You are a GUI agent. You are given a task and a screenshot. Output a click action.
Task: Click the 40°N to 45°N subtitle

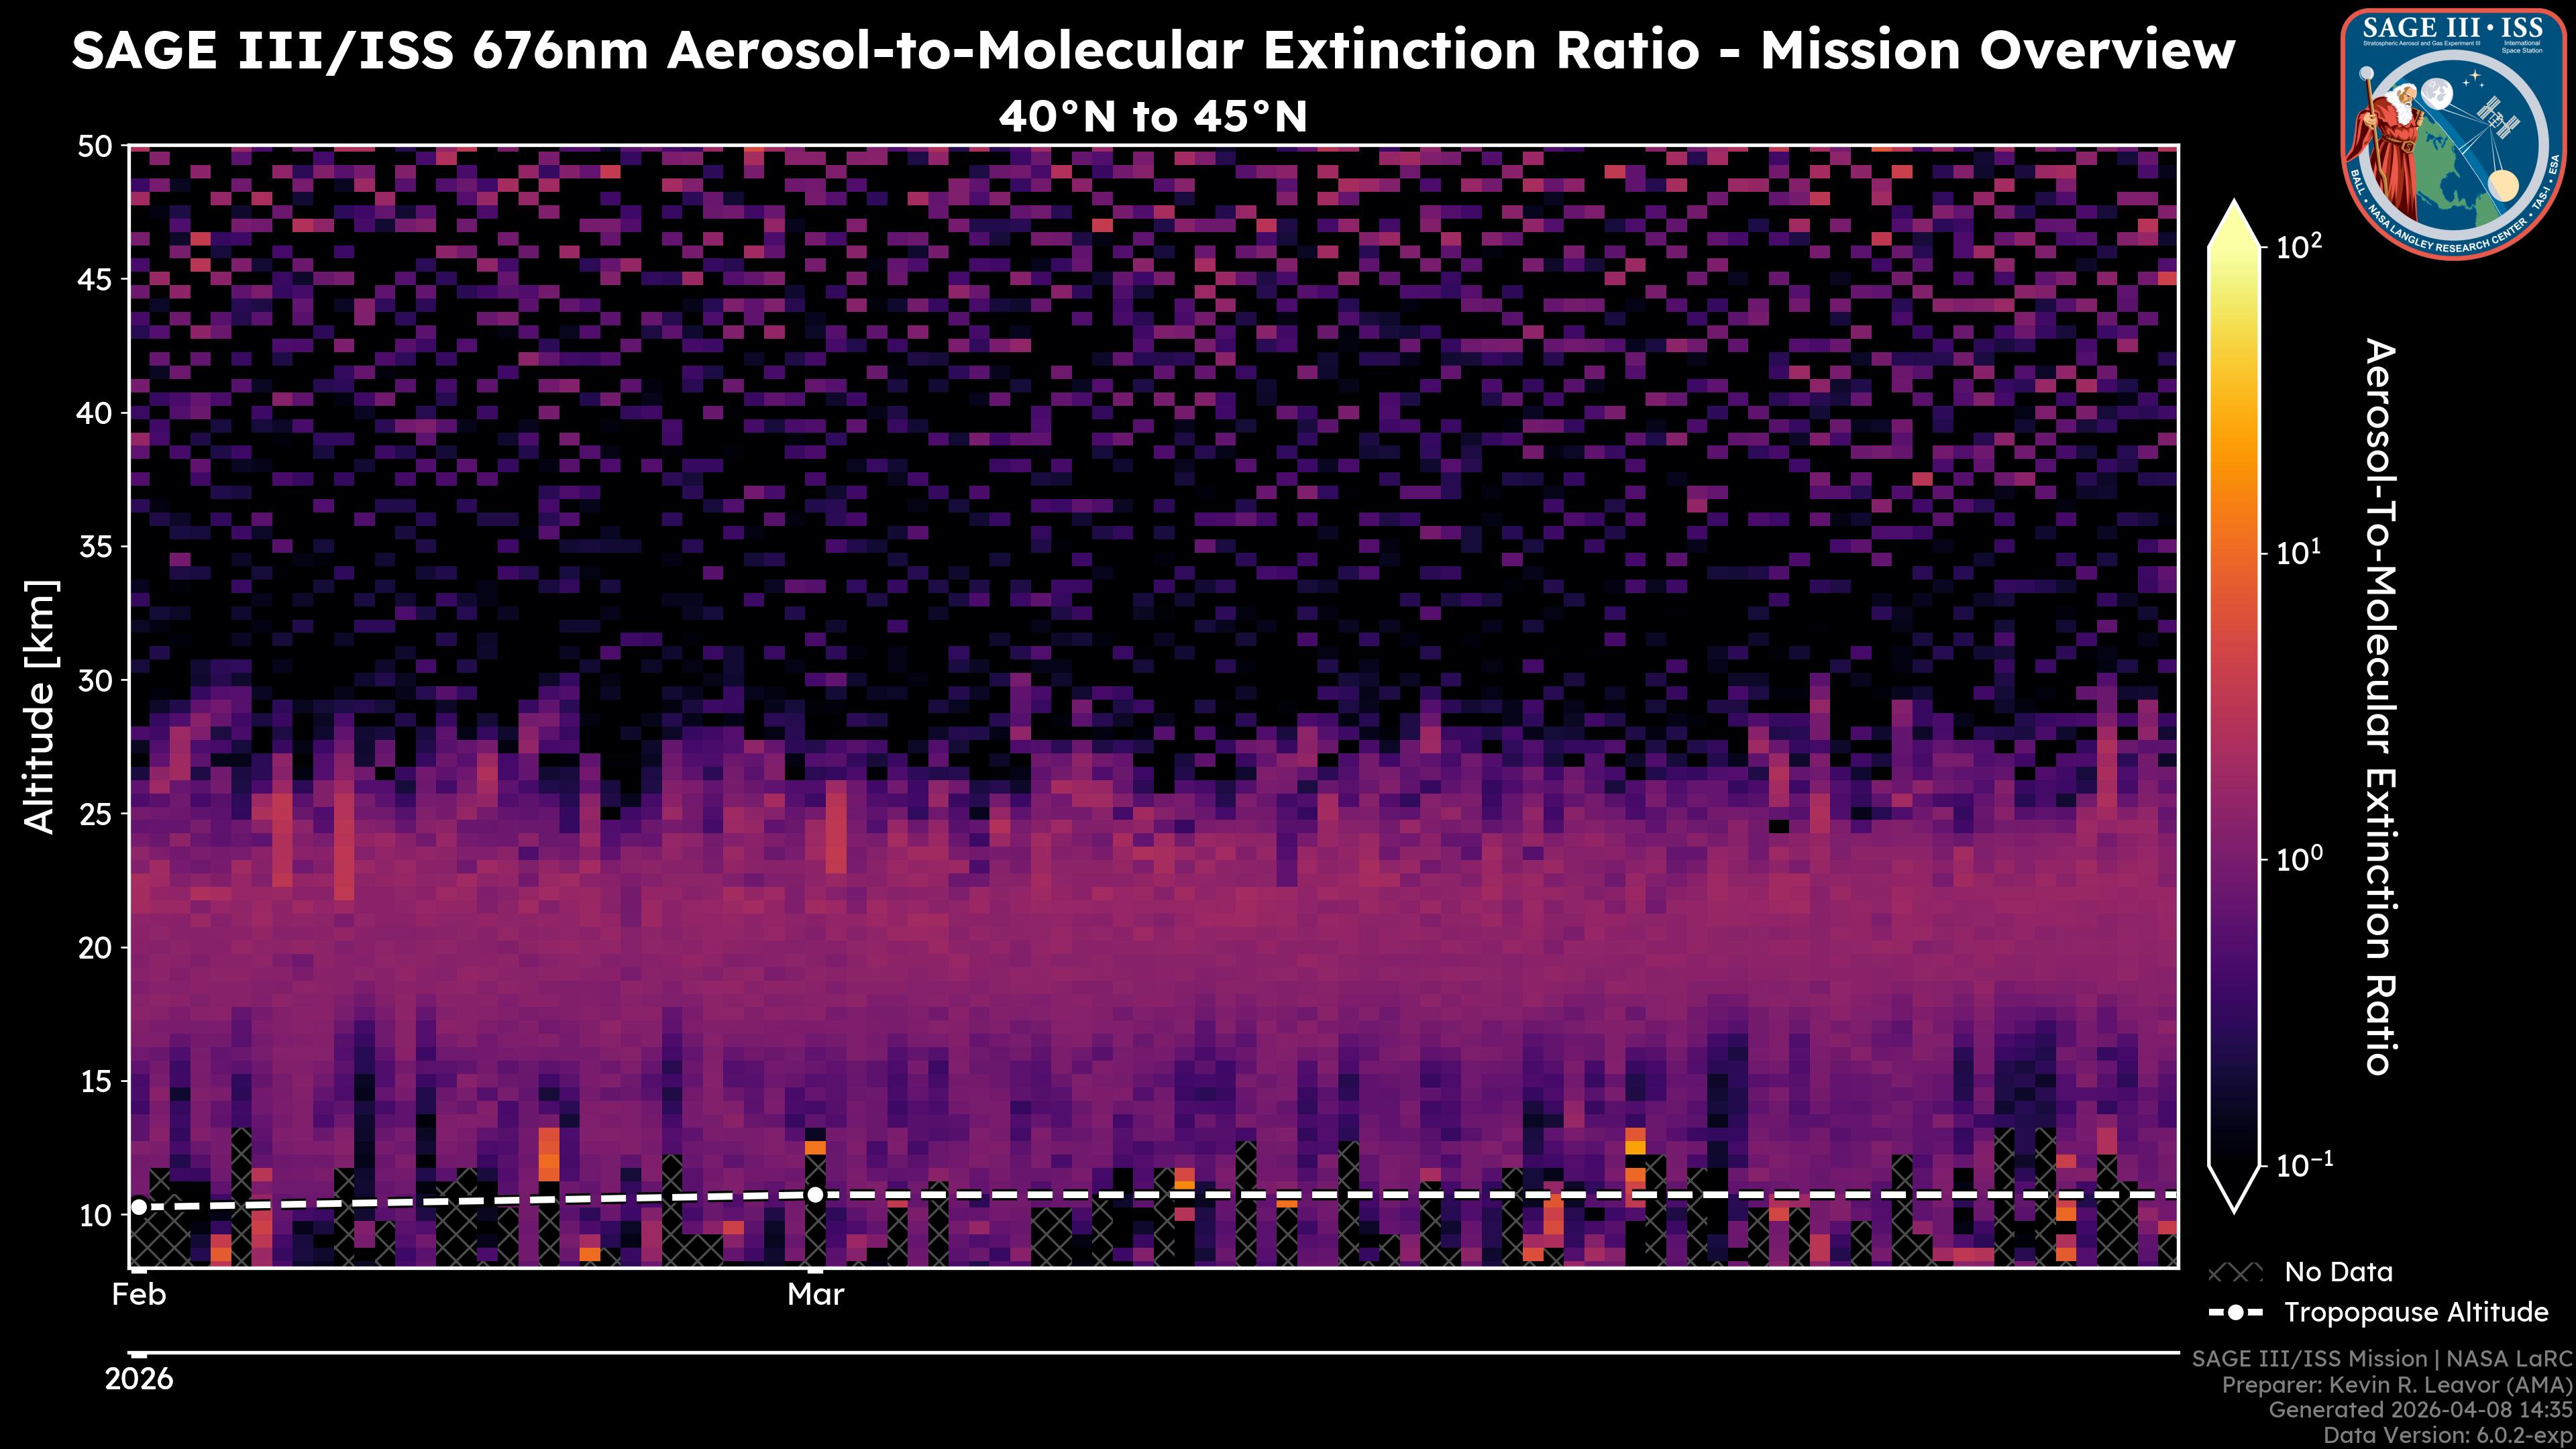(1153, 117)
